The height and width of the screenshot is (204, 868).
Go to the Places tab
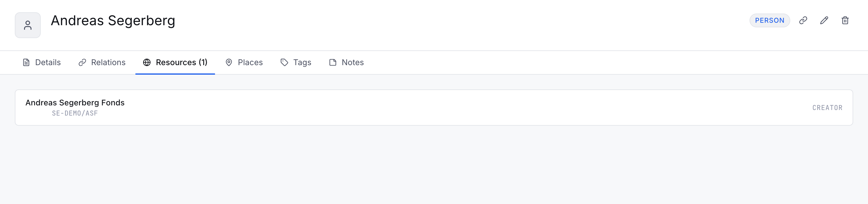tap(244, 62)
